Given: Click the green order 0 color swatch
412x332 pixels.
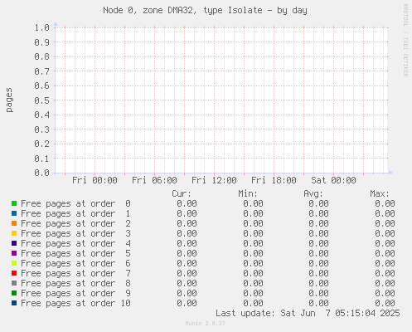Looking at the screenshot, I should tap(14, 203).
